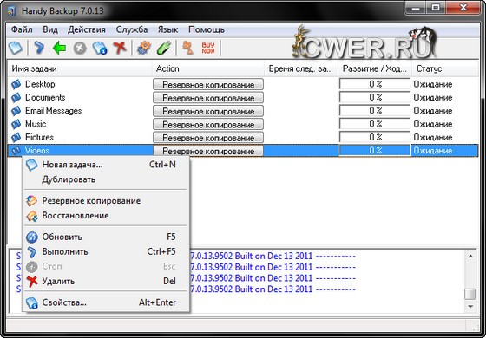Click the Email Messages task icon
This screenshot has height=338, width=486.
point(16,111)
